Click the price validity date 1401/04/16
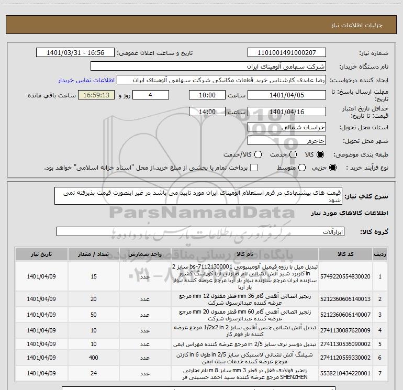Viewport: 403px width, 390px height. pos(287,112)
